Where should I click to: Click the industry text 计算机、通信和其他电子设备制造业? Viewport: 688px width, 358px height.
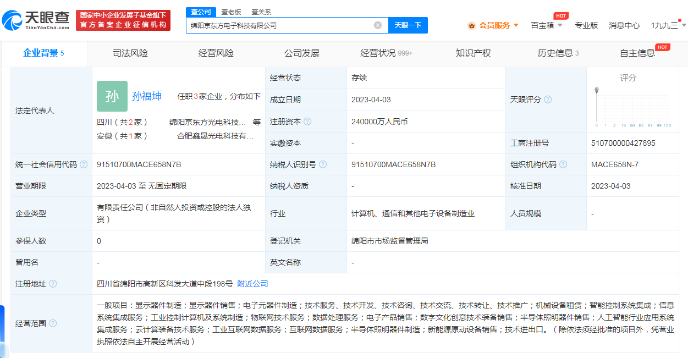tap(413, 213)
